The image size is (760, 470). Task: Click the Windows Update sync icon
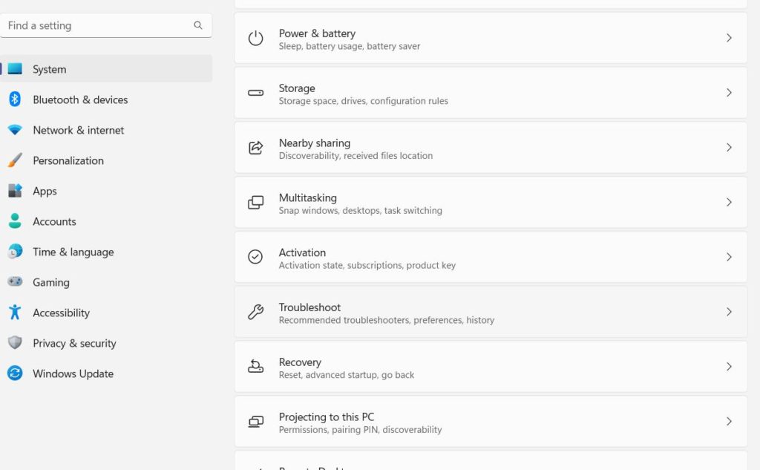click(15, 373)
